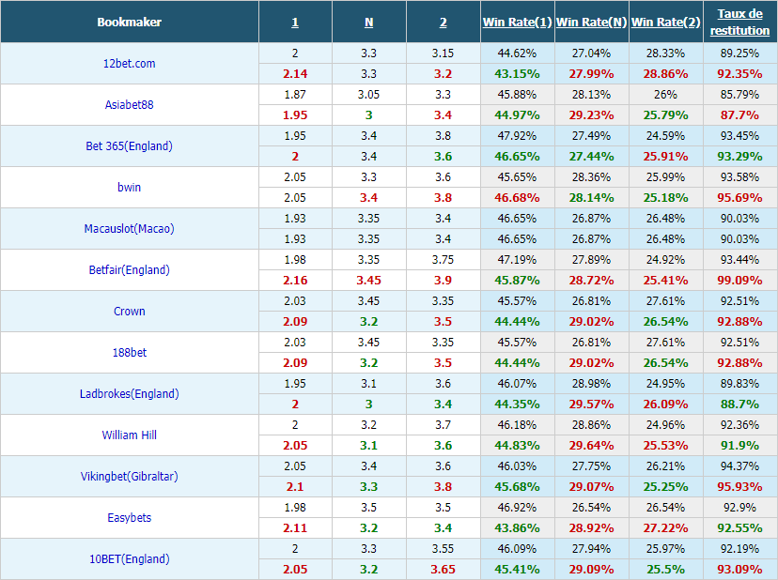This screenshot has height=580, width=778.
Task: Select William Hill's odds 3.7
Action: tap(443, 425)
